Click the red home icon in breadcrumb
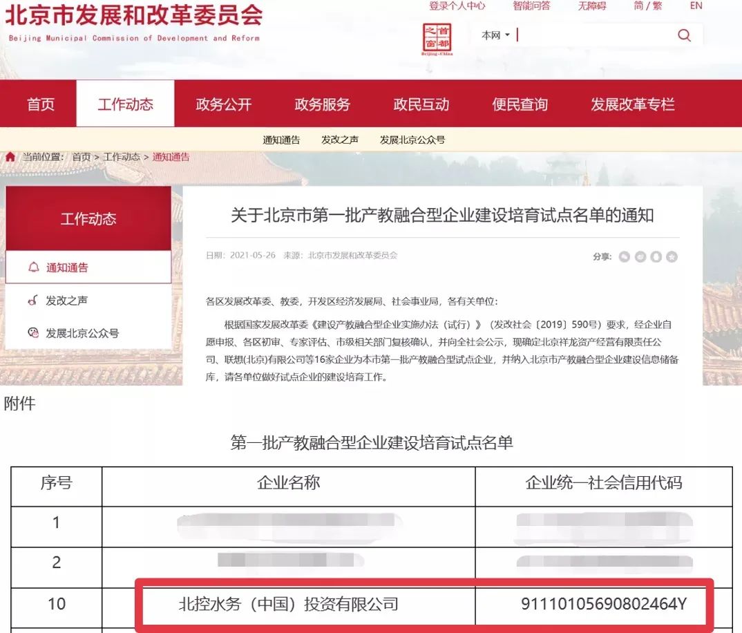 point(10,157)
